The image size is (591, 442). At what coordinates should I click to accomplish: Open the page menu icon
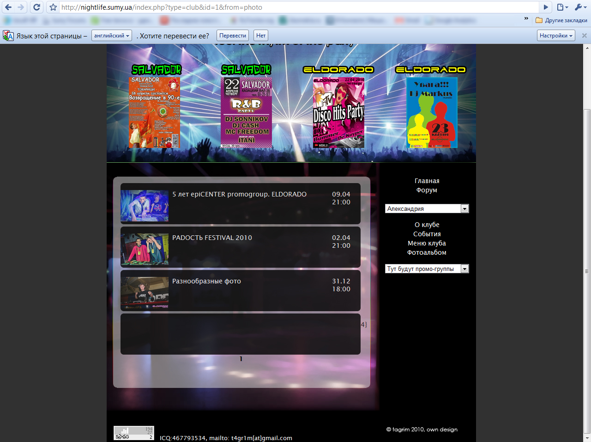pos(562,7)
